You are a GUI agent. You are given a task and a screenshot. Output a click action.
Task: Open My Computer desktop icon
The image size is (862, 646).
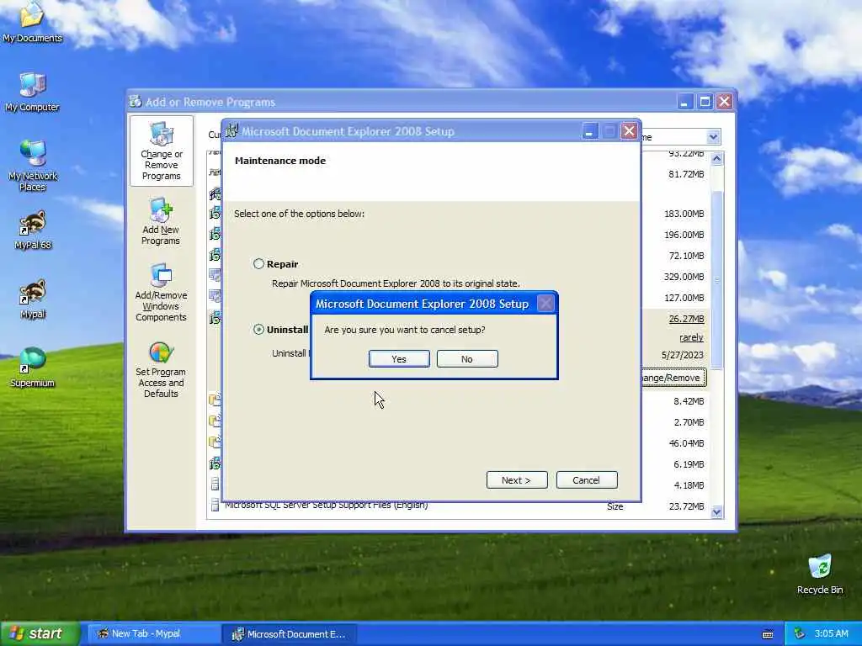coord(32,93)
